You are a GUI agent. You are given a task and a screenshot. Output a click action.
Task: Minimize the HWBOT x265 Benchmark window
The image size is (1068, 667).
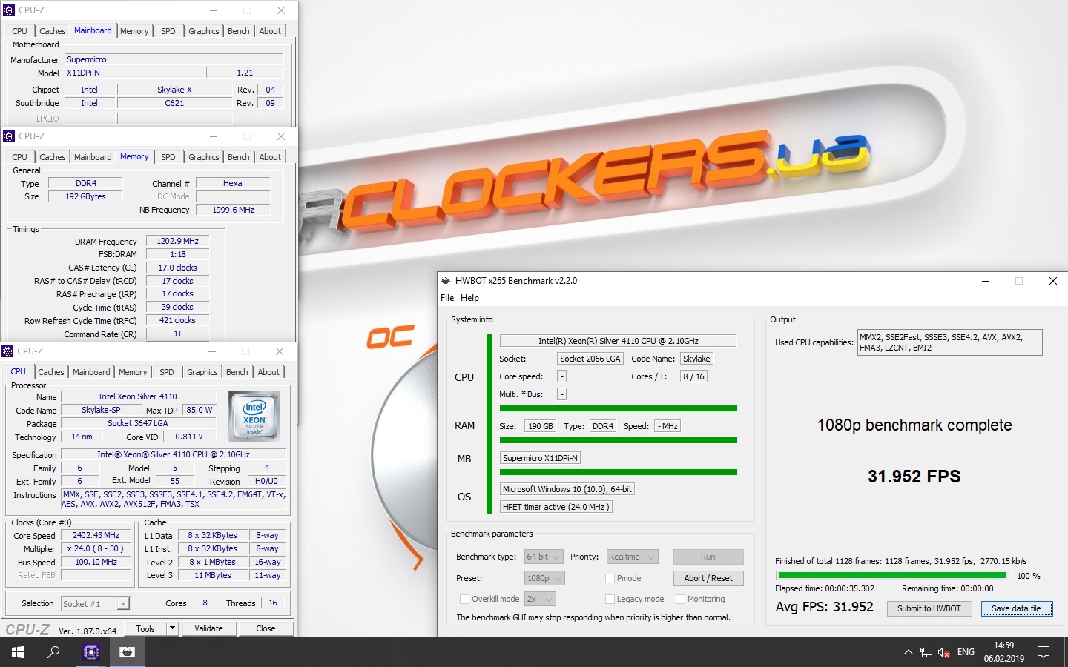[x=986, y=281]
